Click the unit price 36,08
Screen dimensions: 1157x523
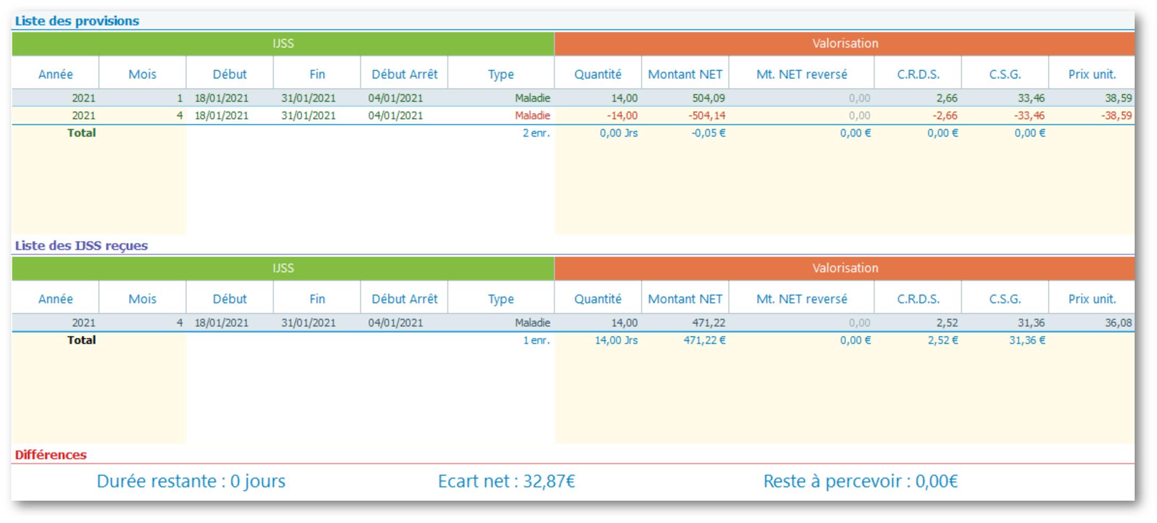pyautogui.click(x=1119, y=323)
